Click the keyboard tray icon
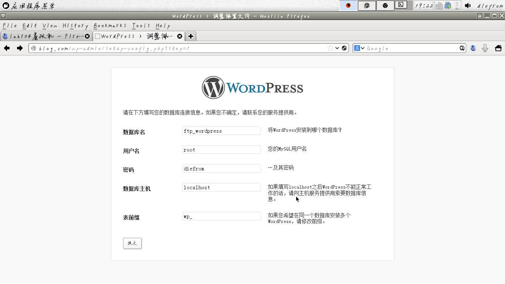This screenshot has height=284, width=505. pyautogui.click(x=439, y=6)
